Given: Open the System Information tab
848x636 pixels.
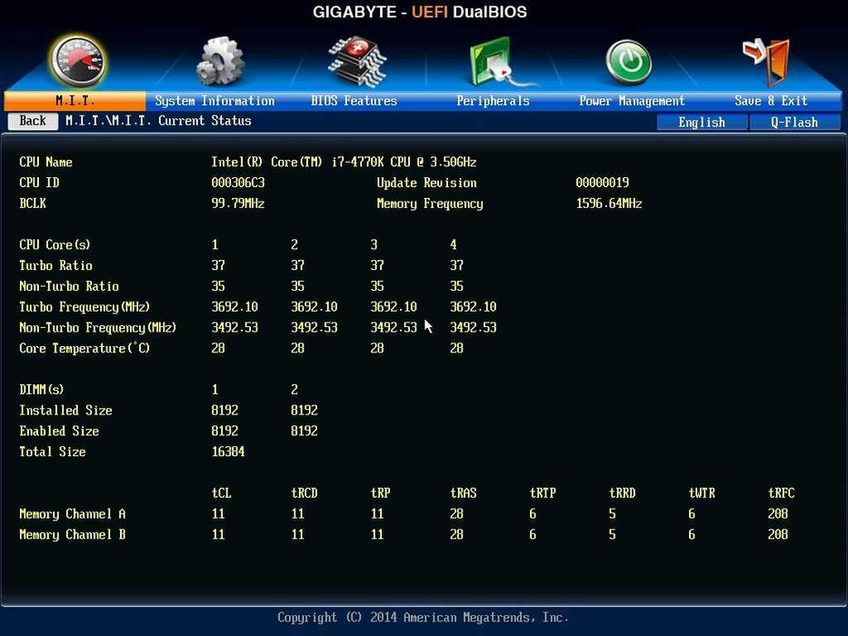Looking at the screenshot, I should click(x=214, y=101).
